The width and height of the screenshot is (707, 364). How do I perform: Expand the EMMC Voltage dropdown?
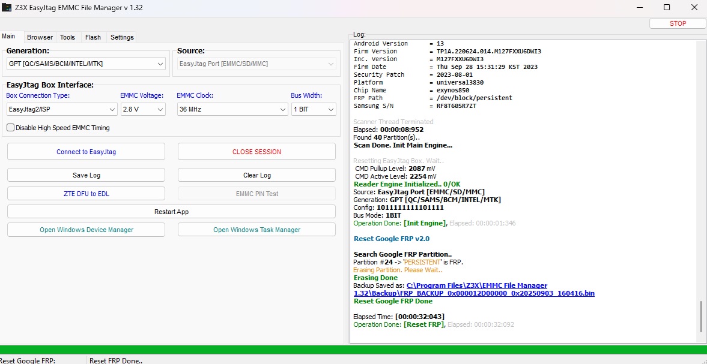pyautogui.click(x=160, y=110)
